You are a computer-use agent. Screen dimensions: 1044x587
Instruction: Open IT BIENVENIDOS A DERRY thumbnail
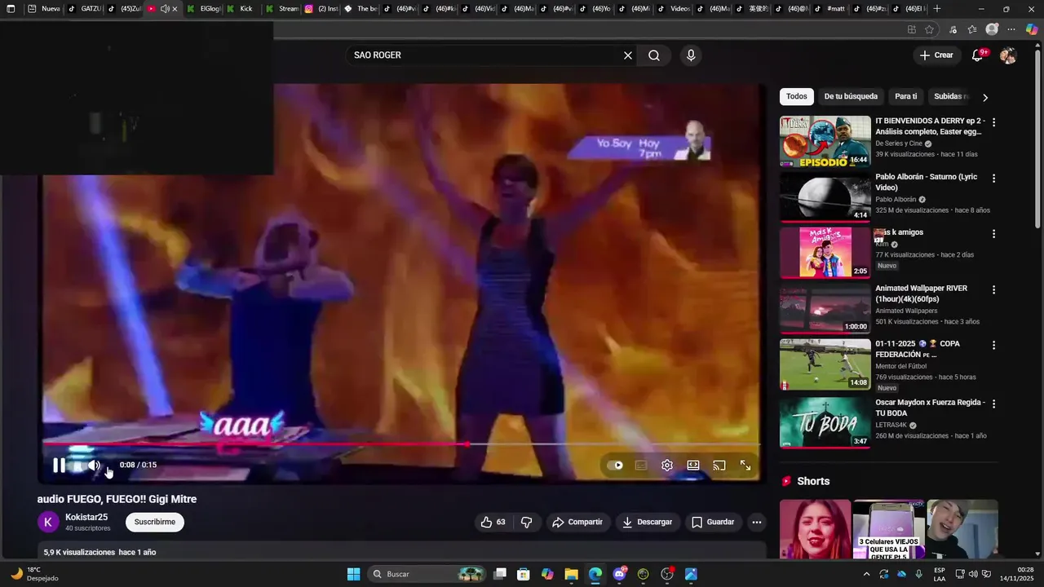[x=825, y=142]
